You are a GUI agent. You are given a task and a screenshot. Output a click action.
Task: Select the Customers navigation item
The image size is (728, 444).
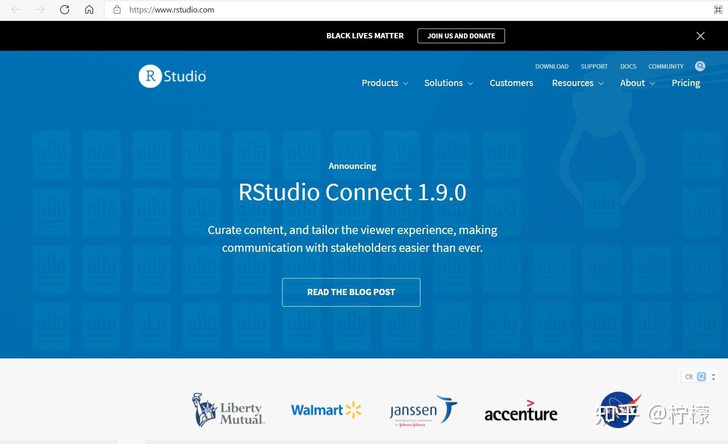pos(511,83)
